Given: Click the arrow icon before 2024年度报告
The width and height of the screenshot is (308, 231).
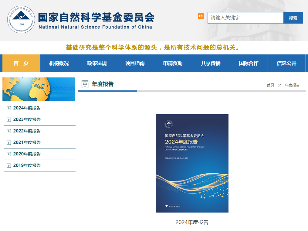Looking at the screenshot, I should pyautogui.click(x=8, y=108).
